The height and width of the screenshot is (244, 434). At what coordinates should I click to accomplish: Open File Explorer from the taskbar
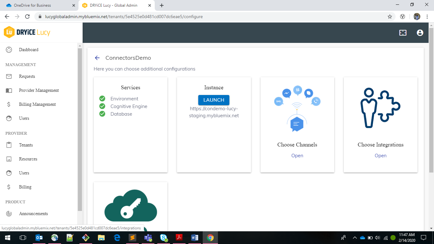[101, 238]
